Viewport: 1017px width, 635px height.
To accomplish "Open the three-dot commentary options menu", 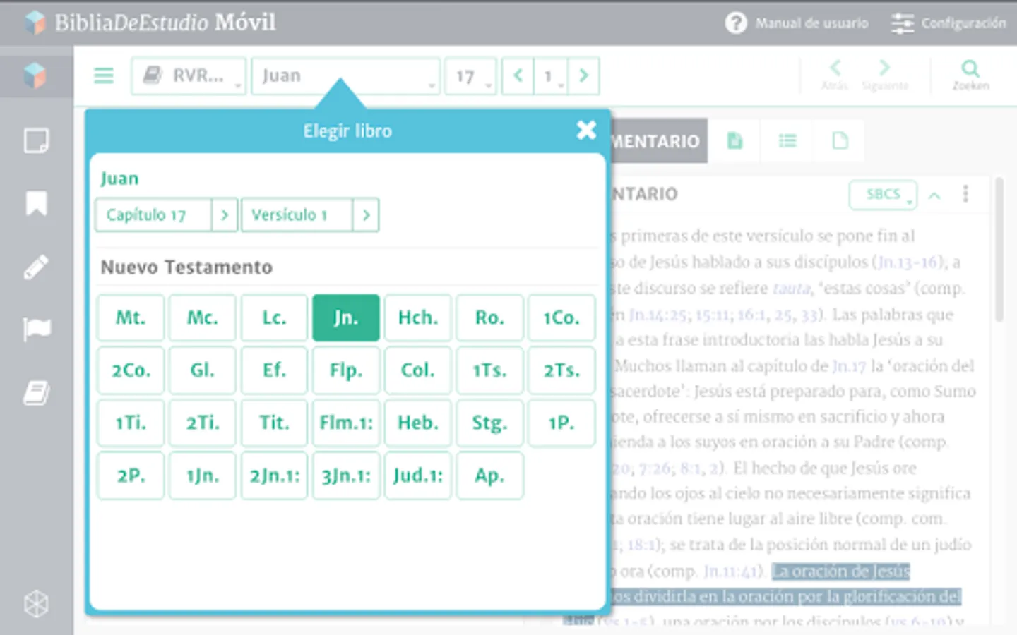I will point(965,194).
